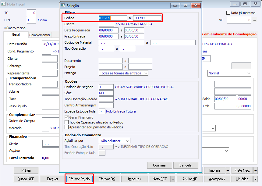Click the first Codigo de Material field
The image size is (262, 186).
(121, 42)
